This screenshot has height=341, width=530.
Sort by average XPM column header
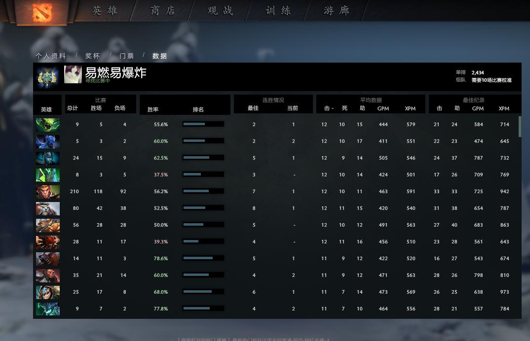pos(410,108)
